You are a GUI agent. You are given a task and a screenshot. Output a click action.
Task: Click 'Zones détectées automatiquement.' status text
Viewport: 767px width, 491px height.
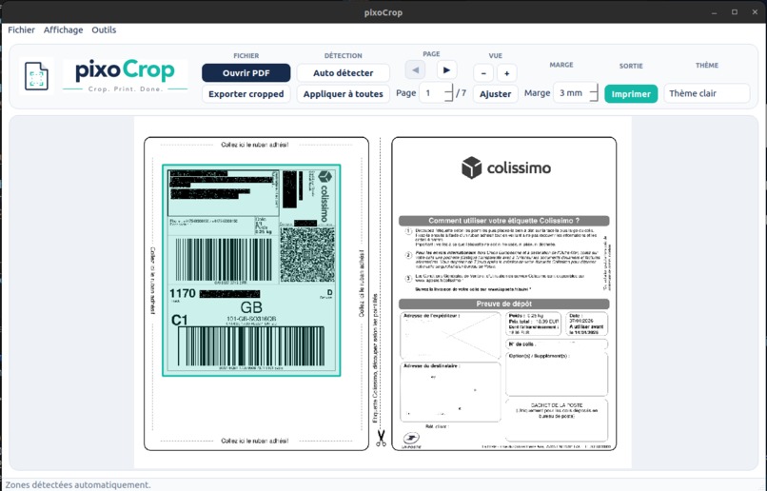click(78, 484)
